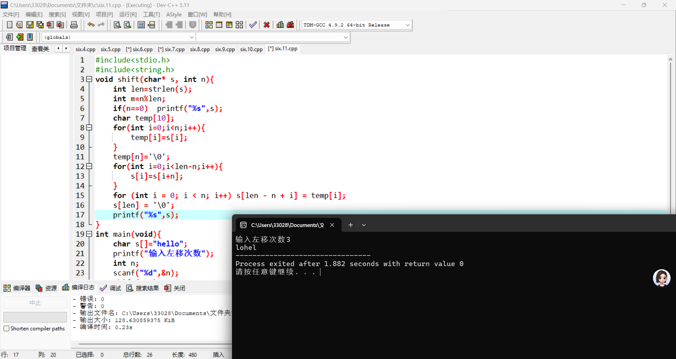Undo the last edit
676x359 pixels.
click(91, 25)
